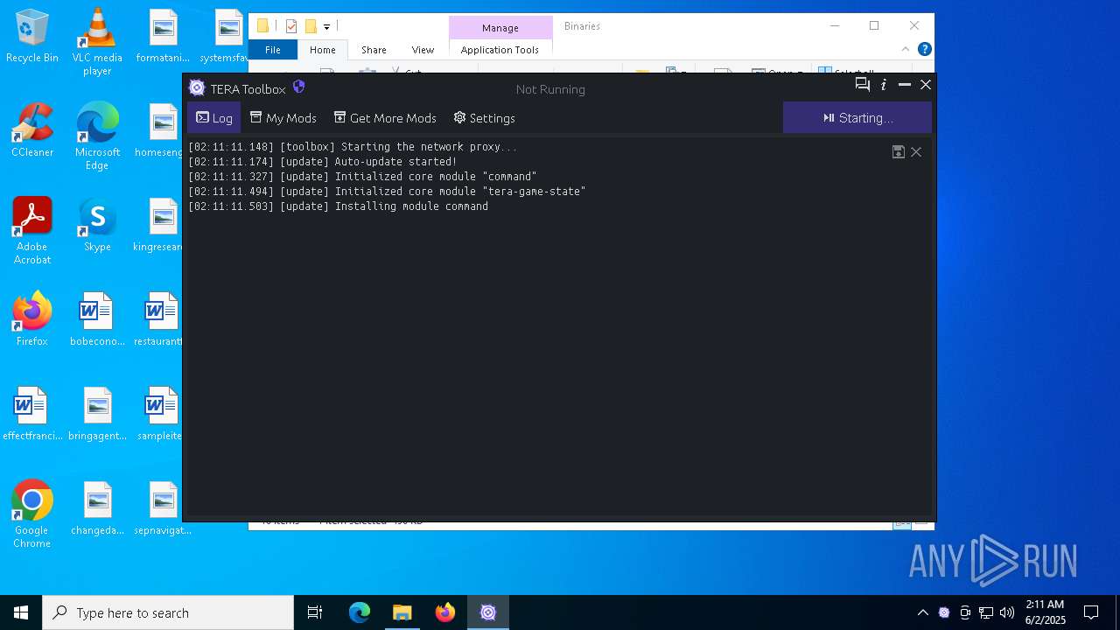The width and height of the screenshot is (1120, 630).
Task: Open Adobe Acrobat desktop shortcut
Action: (32, 230)
